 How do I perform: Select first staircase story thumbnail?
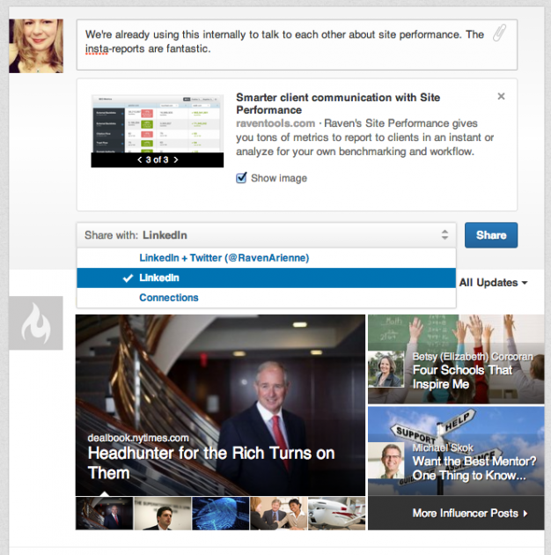[x=105, y=514]
